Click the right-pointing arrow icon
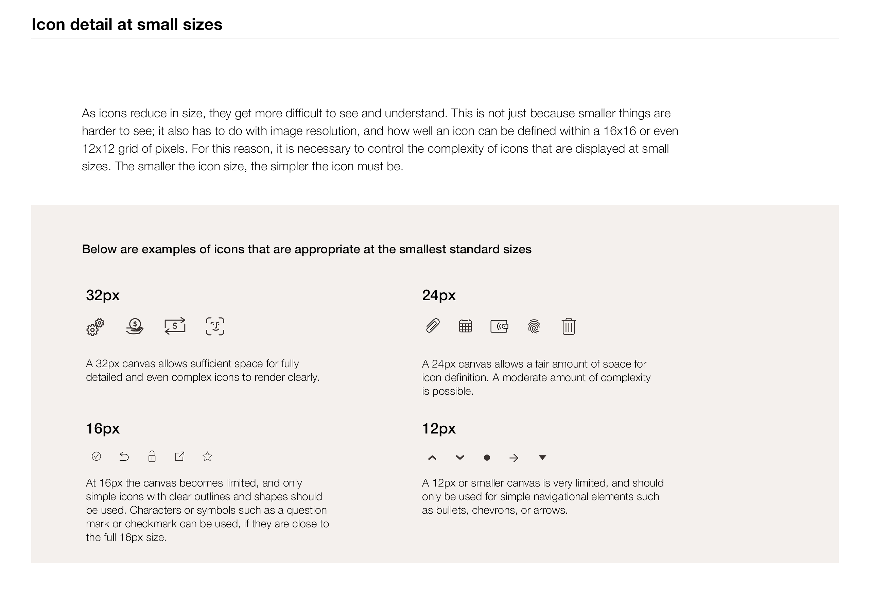The height and width of the screenshot is (595, 870). (x=514, y=458)
